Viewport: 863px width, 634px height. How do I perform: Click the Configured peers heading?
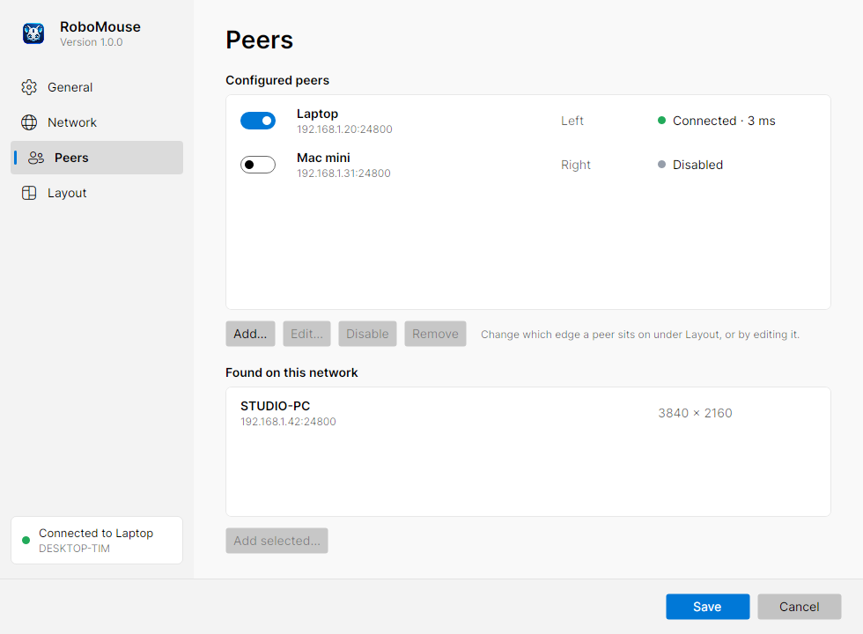tap(277, 80)
